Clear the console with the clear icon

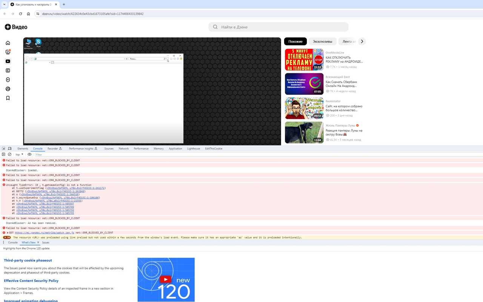(10, 154)
